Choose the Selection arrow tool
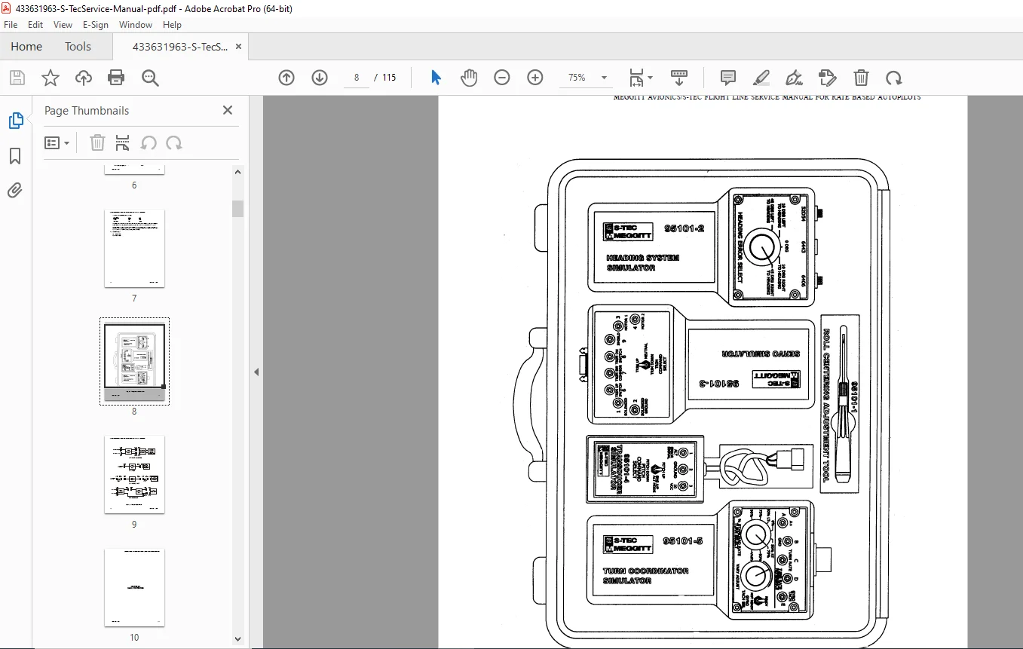The width and height of the screenshot is (1023, 649). pyautogui.click(x=436, y=78)
